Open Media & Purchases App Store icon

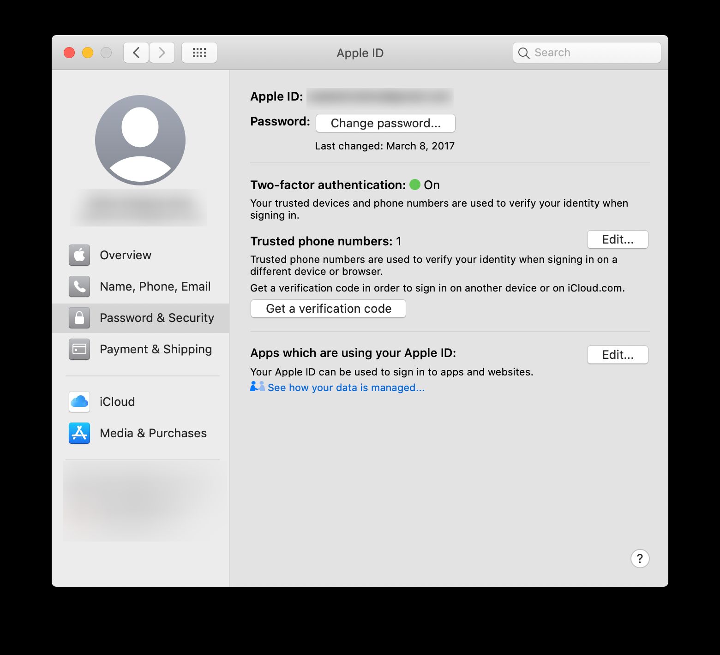click(79, 433)
